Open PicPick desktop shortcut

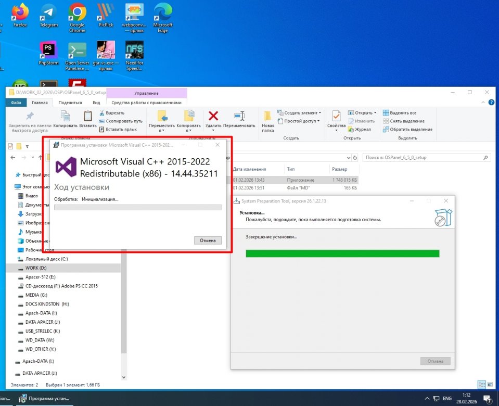click(x=106, y=15)
